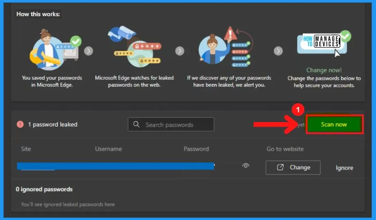Click the Go to website column header
The image size is (376, 220).
285,149
